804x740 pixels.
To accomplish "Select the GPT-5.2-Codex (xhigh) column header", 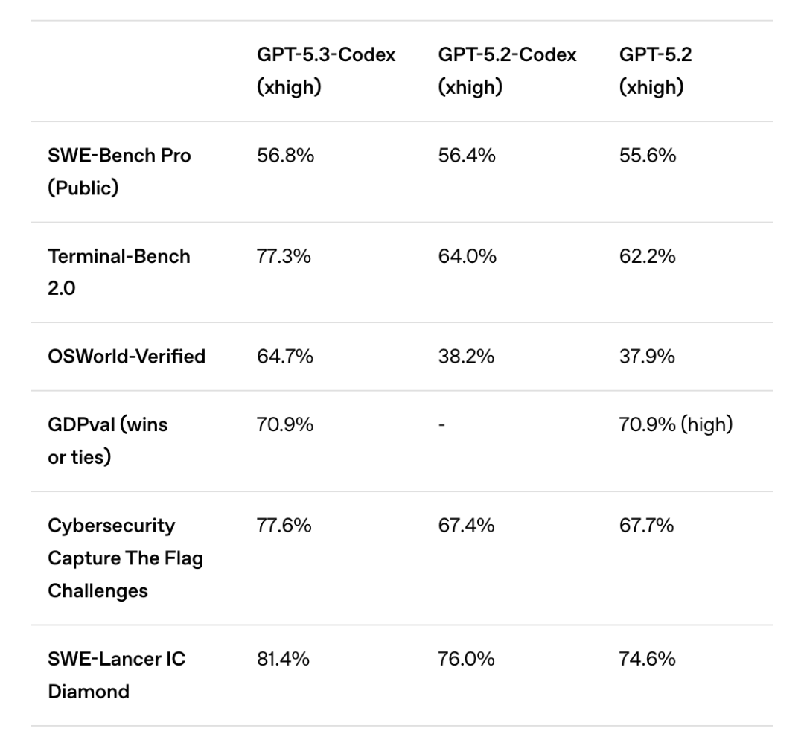I will pyautogui.click(x=507, y=71).
